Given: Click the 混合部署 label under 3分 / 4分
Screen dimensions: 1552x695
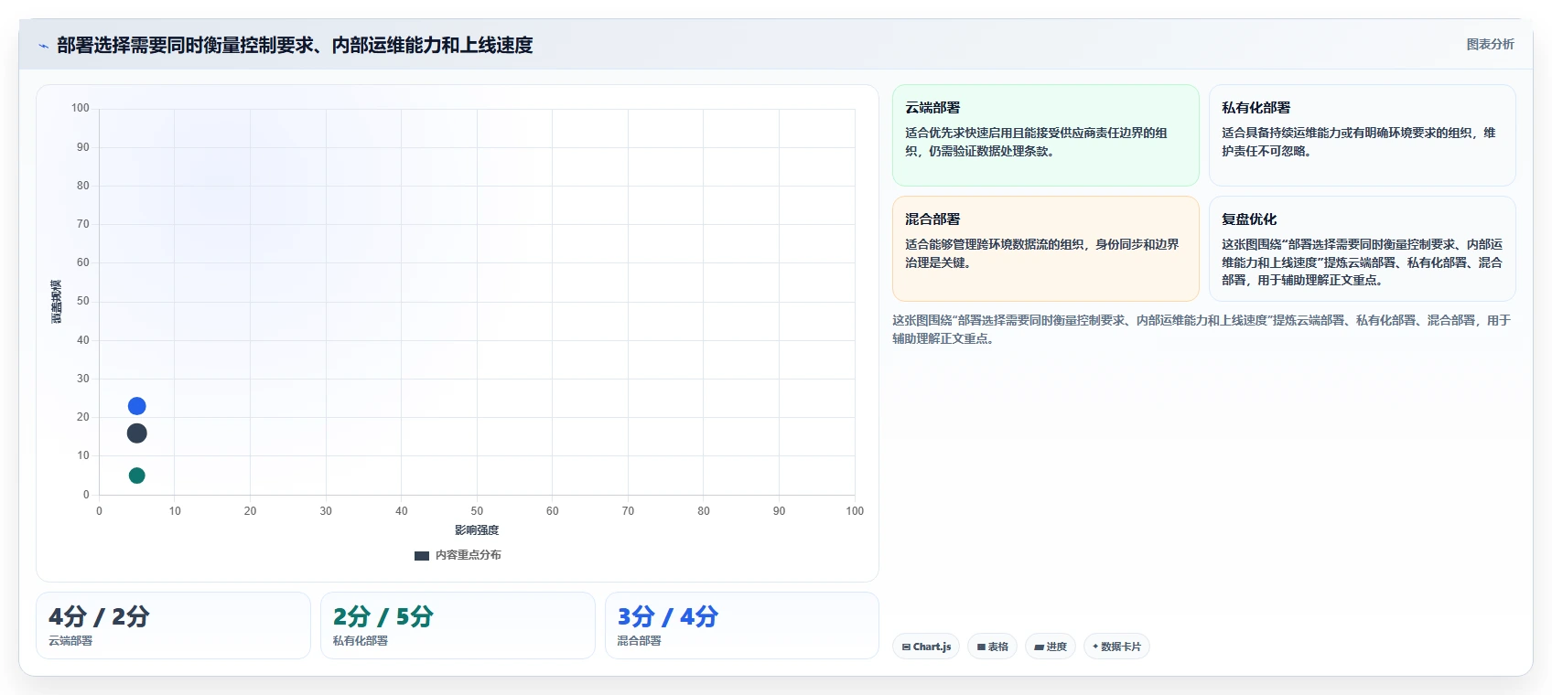Looking at the screenshot, I should (x=640, y=641).
